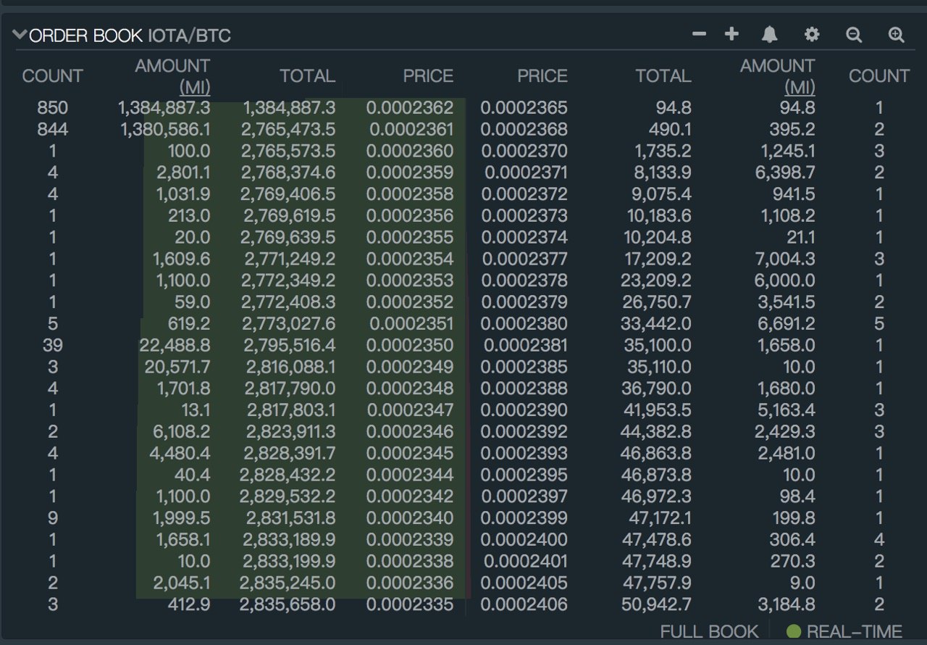
Task: Zoom out the order book
Action: pos(855,34)
